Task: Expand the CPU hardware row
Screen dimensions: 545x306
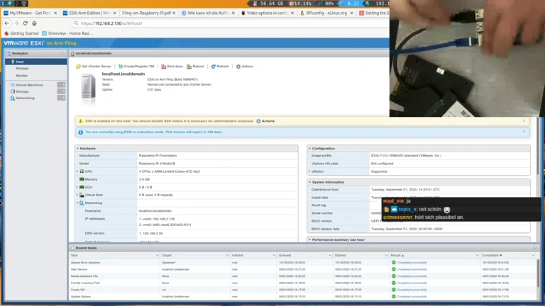Action: tap(77, 171)
